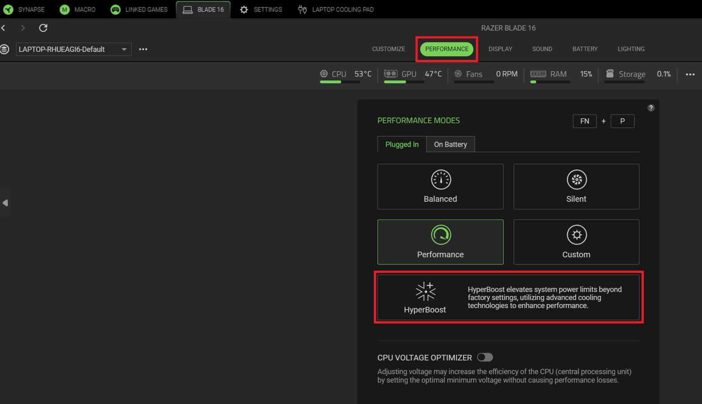Click the FN shortcut key button
This screenshot has width=702, height=404.
point(584,121)
